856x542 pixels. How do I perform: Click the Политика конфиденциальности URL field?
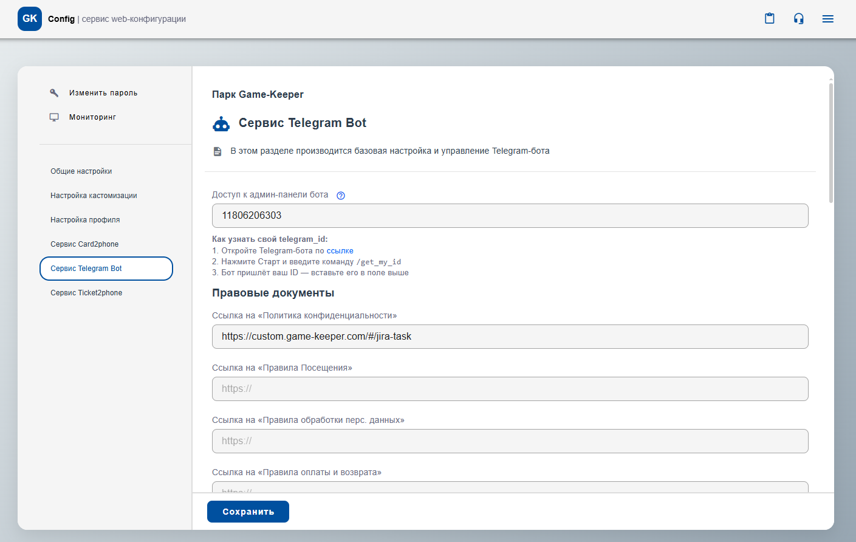(x=510, y=337)
